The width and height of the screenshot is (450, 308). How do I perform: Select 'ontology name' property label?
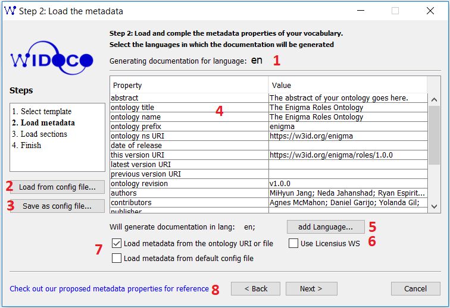136,117
